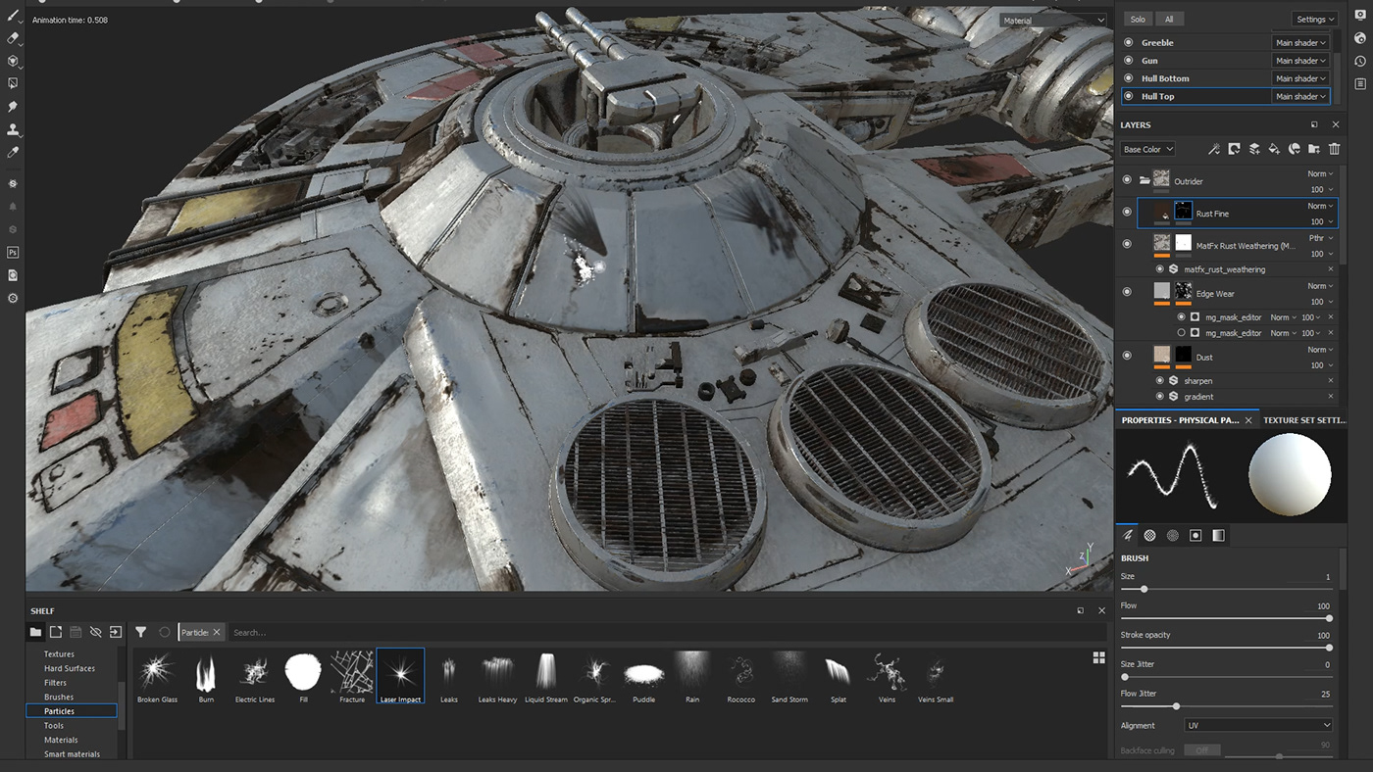Open the Smart materials shelf category

72,754
